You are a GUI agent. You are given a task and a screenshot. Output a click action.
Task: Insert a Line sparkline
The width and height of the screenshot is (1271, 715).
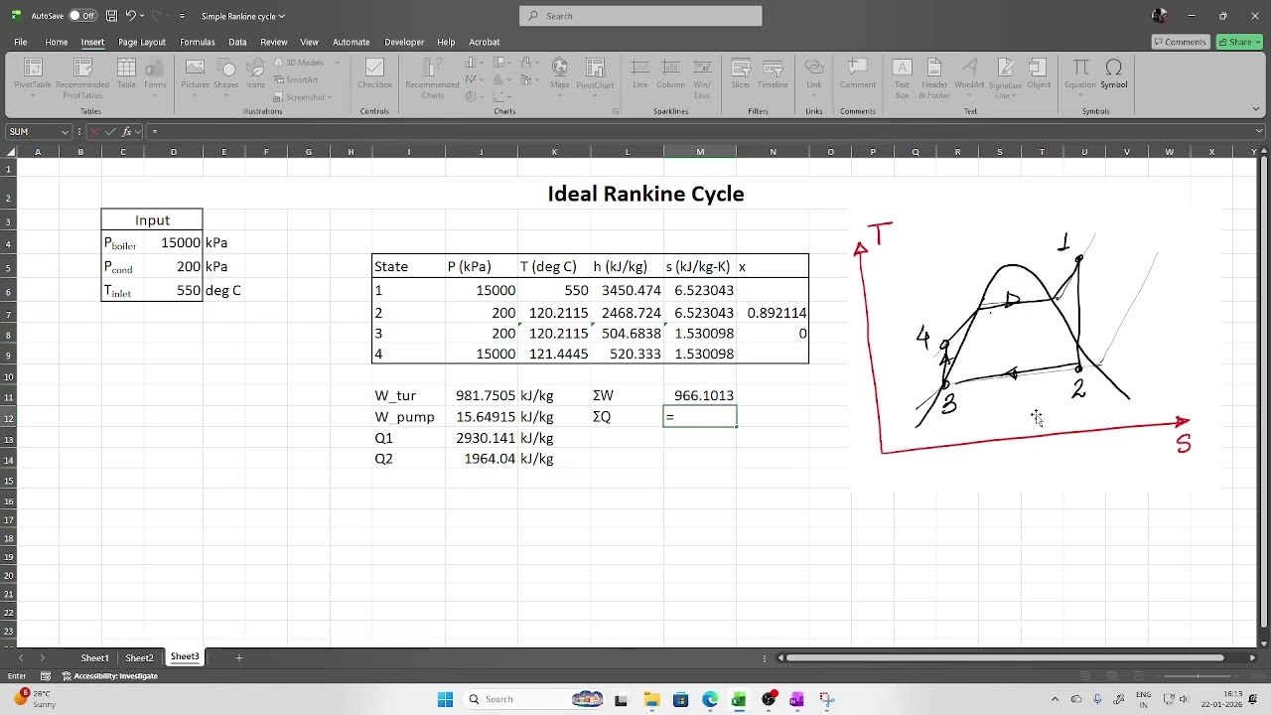click(640, 74)
